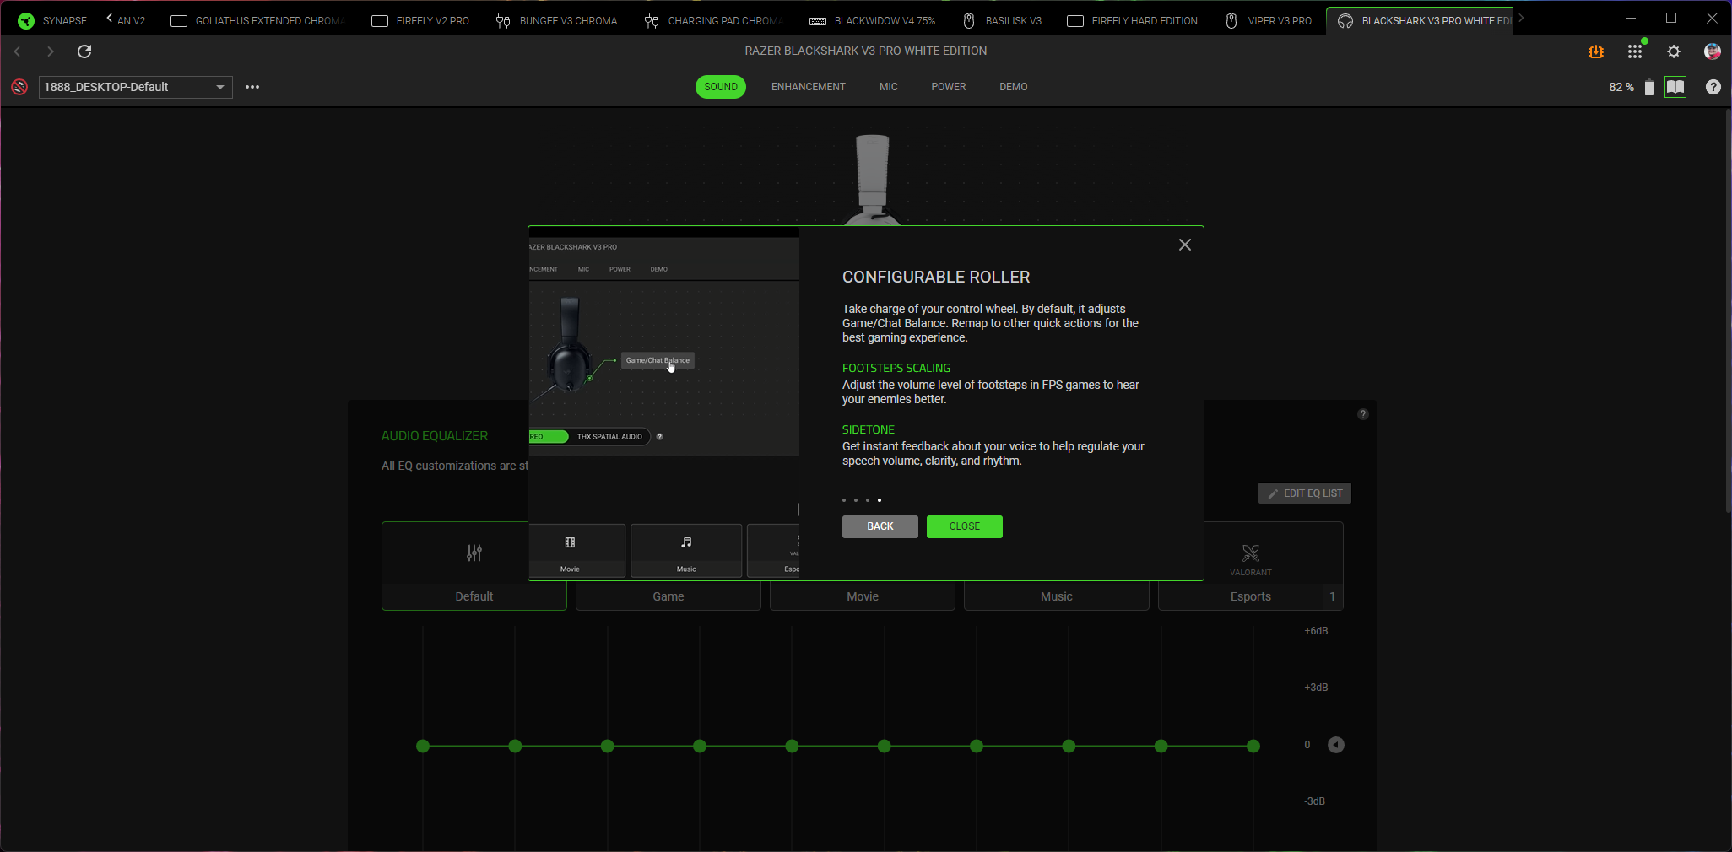Click the headset battery icon
Screen dimensions: 1732x852
1649,87
